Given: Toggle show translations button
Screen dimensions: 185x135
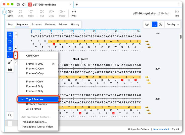Looking at the screenshot, I should point(10,55).
